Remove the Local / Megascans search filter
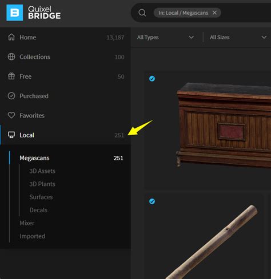 point(214,13)
